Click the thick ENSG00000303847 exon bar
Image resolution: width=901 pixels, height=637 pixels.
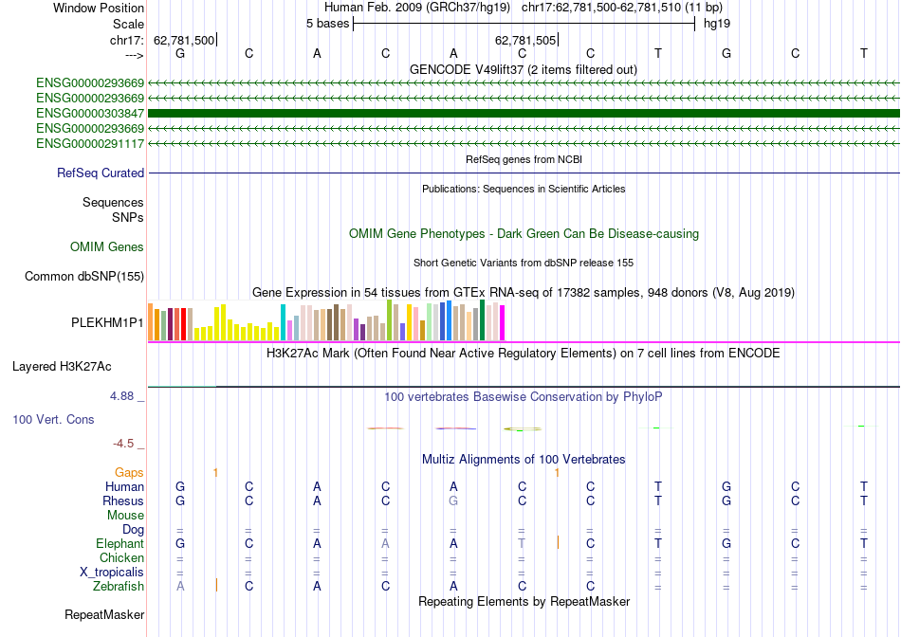coord(524,113)
